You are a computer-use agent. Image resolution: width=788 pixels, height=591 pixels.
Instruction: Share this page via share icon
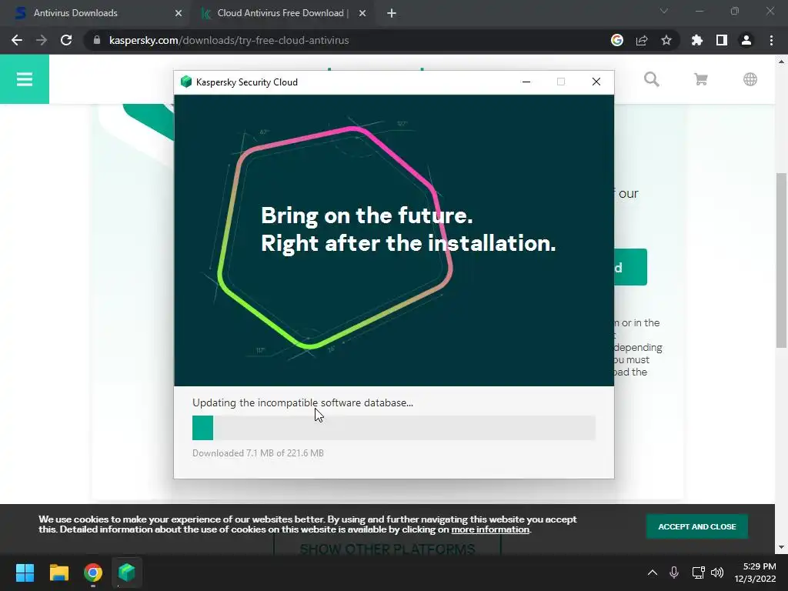pos(641,40)
